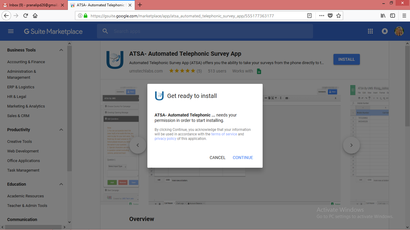Show previous screenshot in carousel
The image size is (410, 230).
[x=138, y=145]
